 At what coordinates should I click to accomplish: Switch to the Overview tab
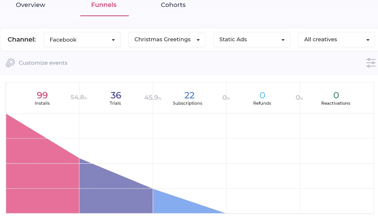click(30, 5)
